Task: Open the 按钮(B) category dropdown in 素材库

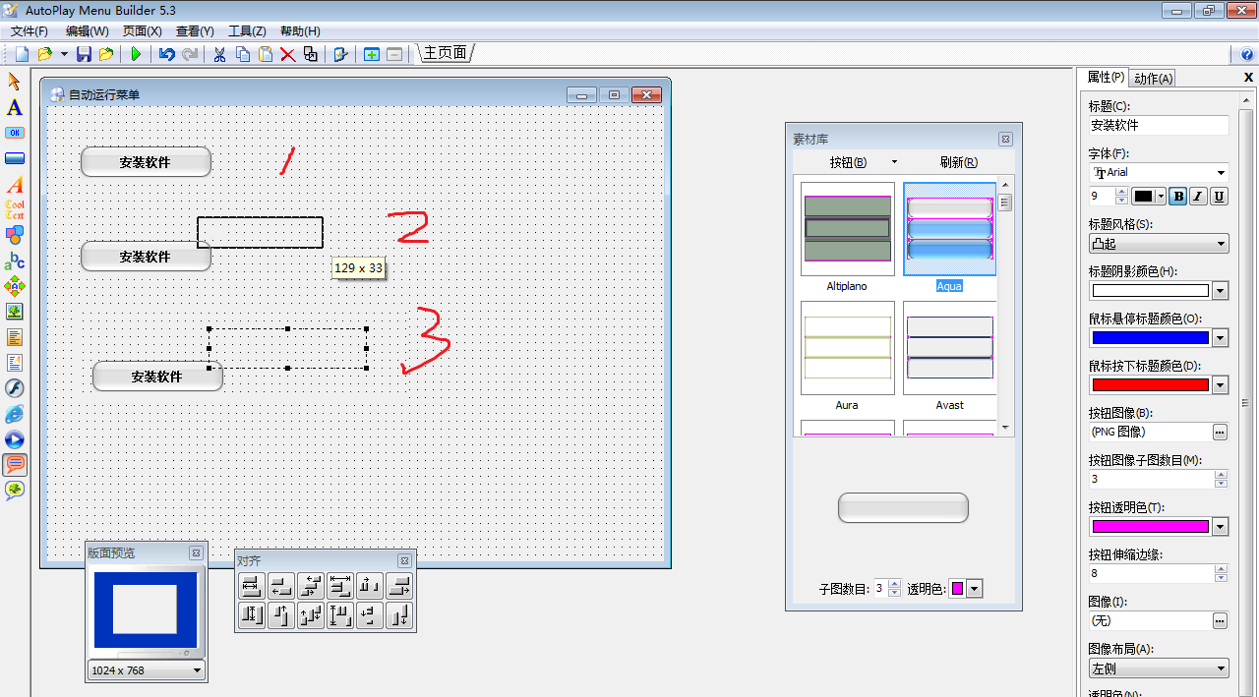Action: pyautogui.click(x=894, y=162)
